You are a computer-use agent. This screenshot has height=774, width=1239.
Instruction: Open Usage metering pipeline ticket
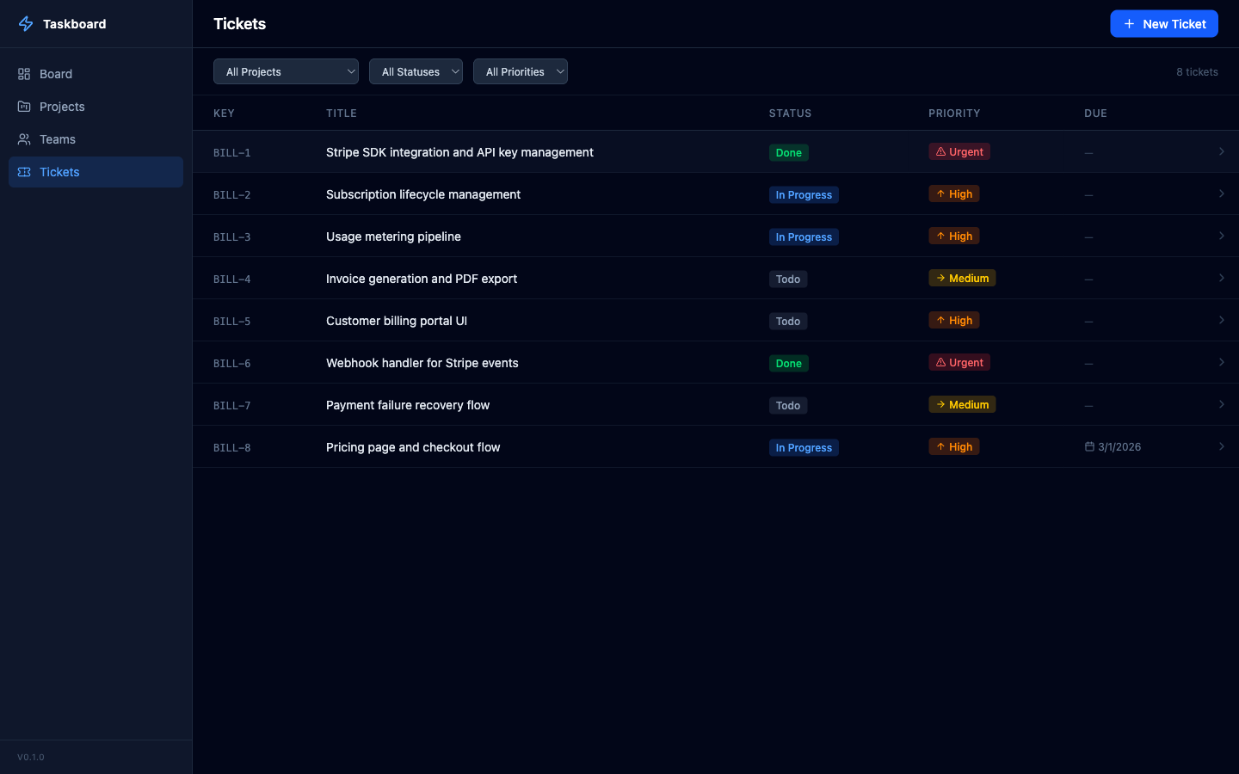pyautogui.click(x=393, y=236)
